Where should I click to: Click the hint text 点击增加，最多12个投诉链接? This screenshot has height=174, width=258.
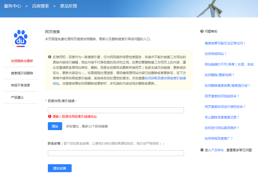coord(87,126)
